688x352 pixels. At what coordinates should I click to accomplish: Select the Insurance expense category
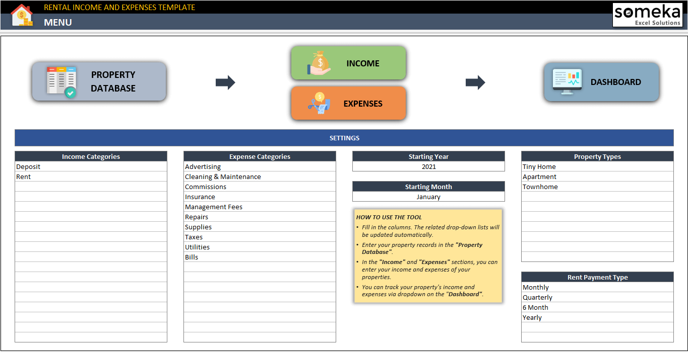[260, 197]
